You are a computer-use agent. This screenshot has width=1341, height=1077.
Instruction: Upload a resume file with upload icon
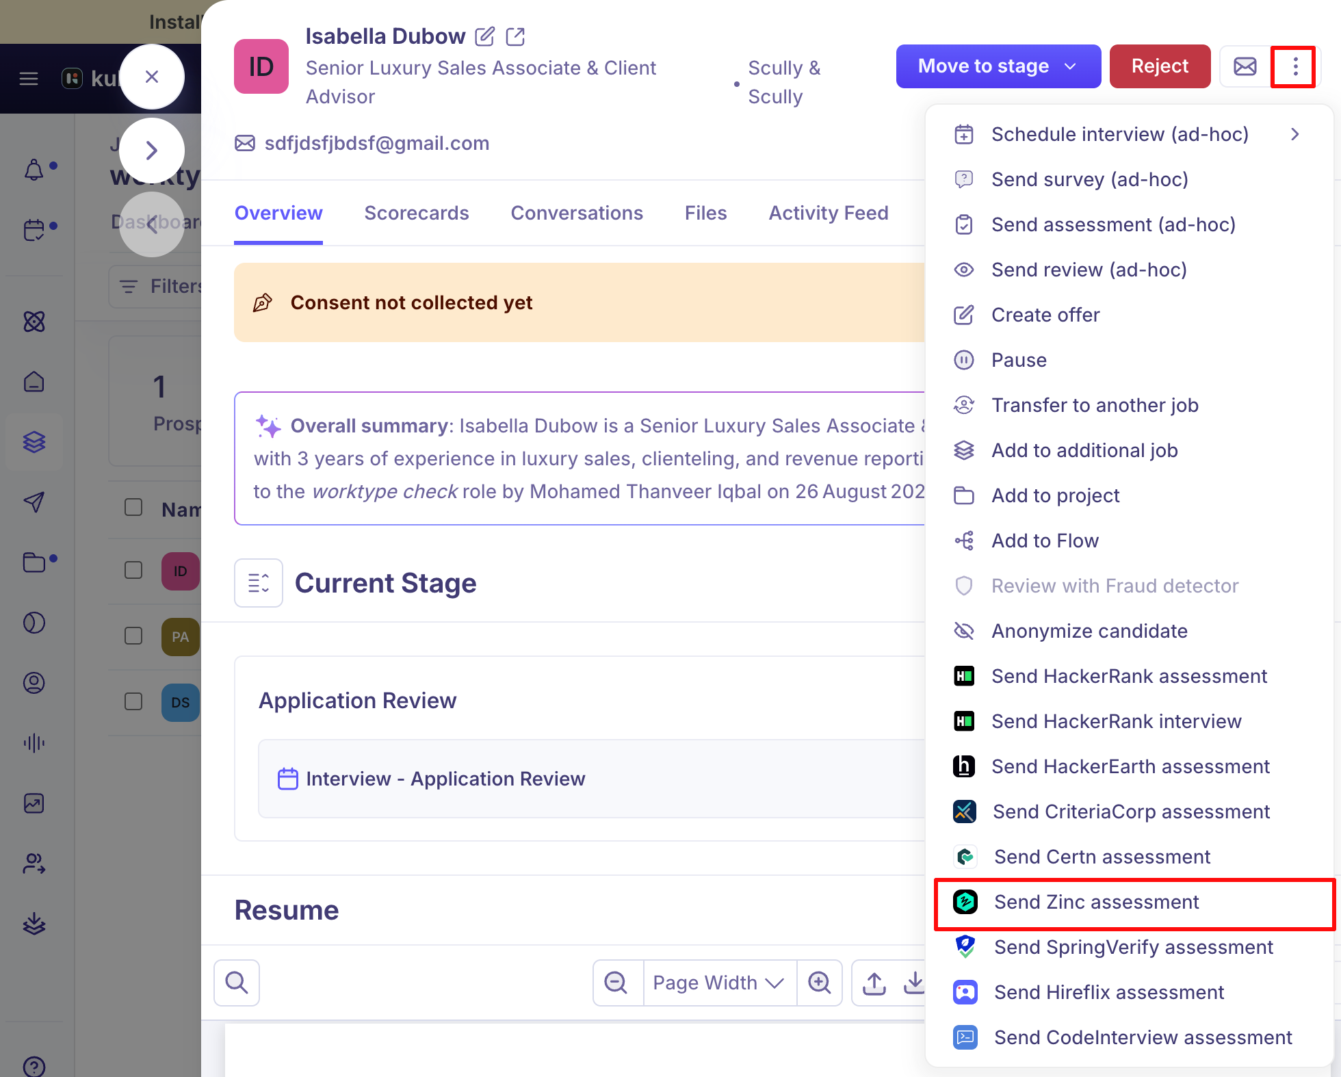click(x=874, y=983)
